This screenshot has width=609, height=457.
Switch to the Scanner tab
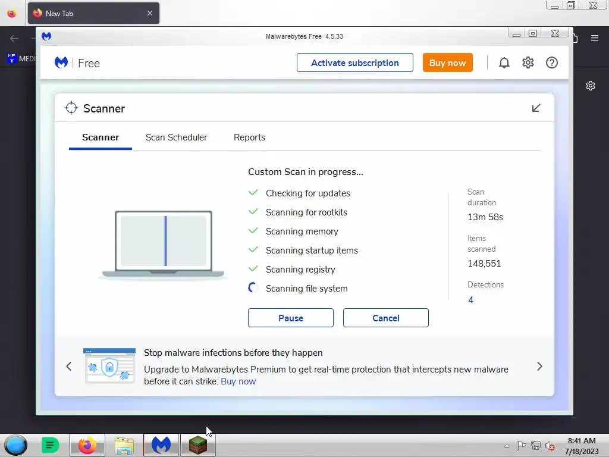coord(101,137)
